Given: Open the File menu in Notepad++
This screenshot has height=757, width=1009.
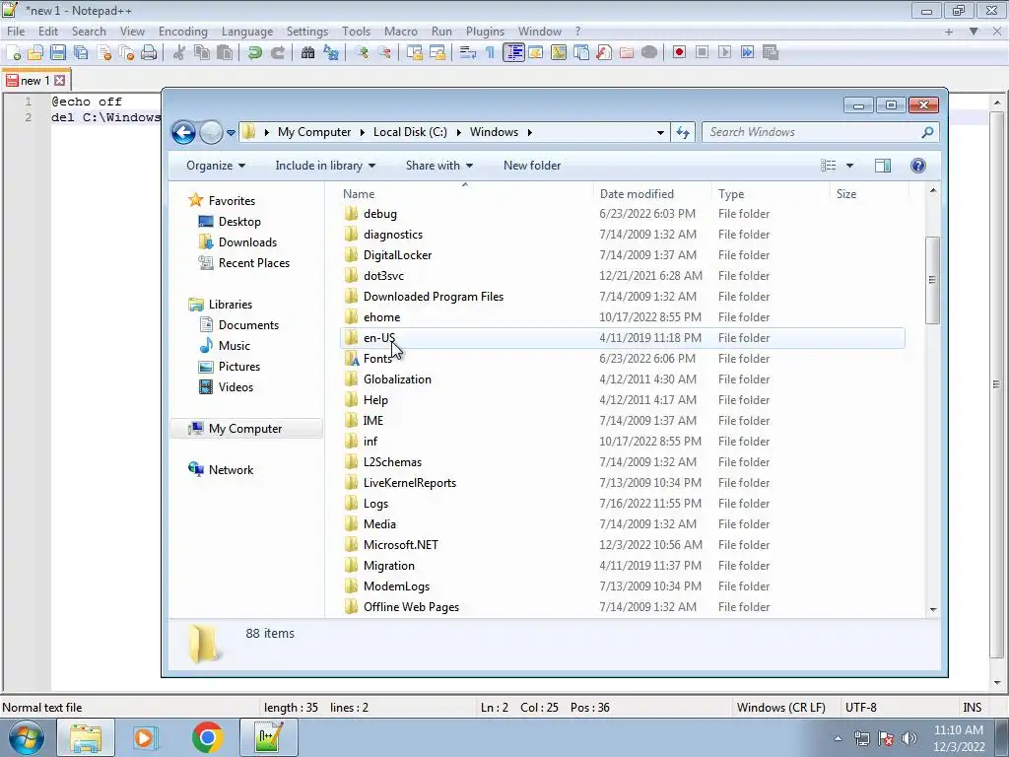Looking at the screenshot, I should pos(16,31).
